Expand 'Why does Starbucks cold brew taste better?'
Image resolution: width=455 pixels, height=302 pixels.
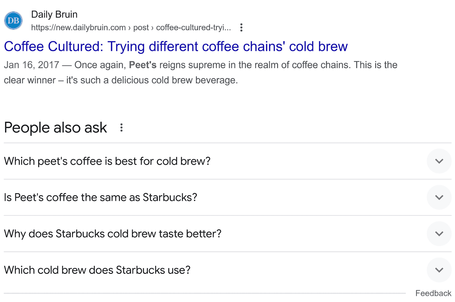click(439, 234)
